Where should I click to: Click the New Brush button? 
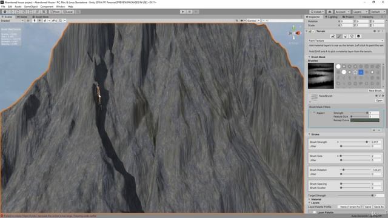(x=375, y=91)
